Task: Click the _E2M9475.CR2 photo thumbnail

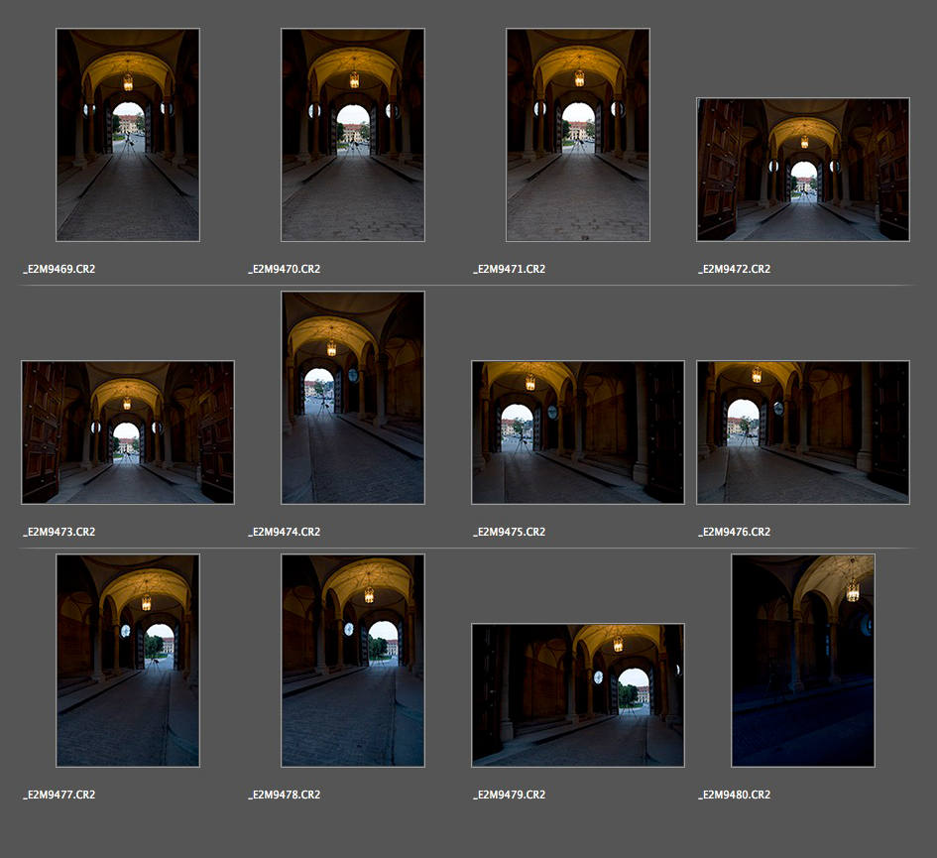Action: 578,432
